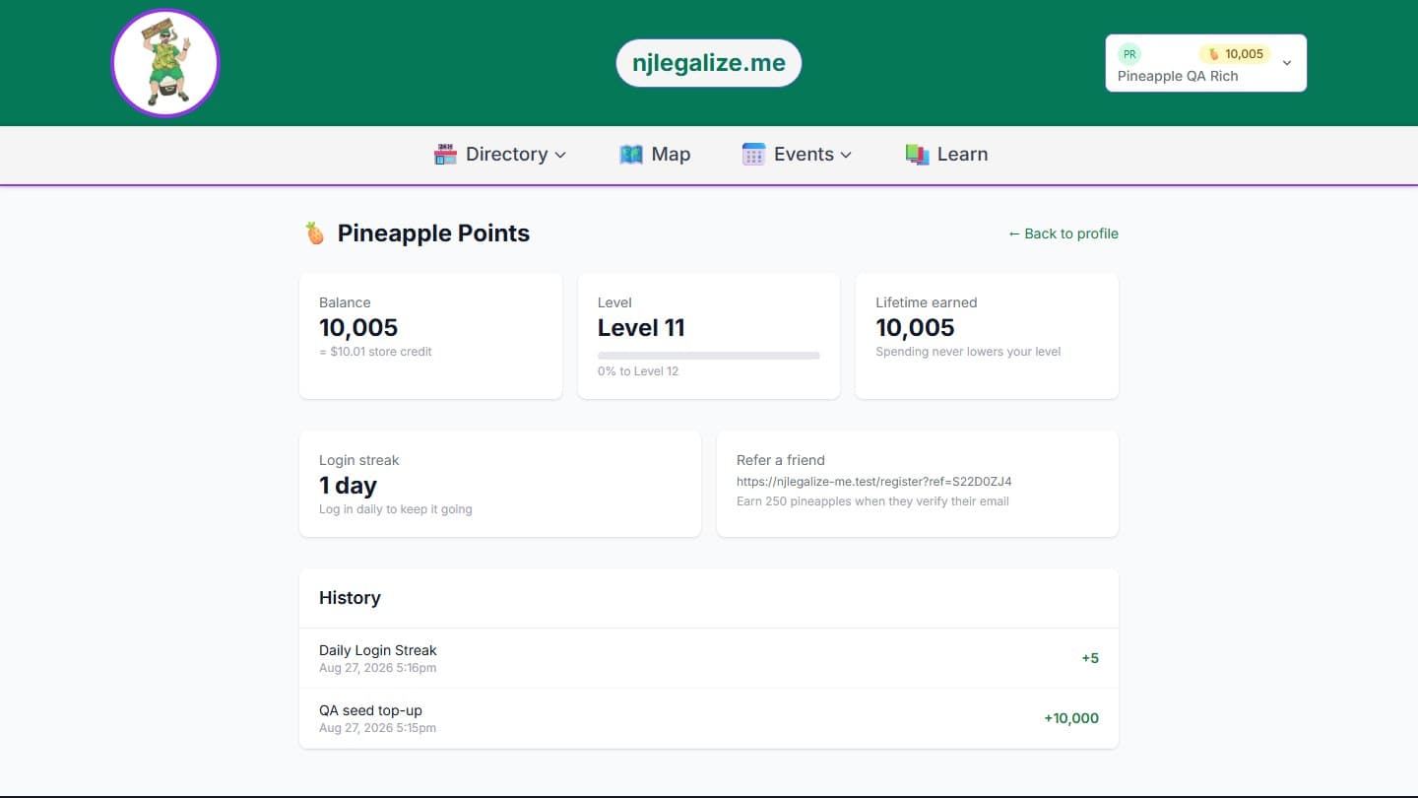
Task: Click the Level 12 progress bar
Action: tap(709, 356)
